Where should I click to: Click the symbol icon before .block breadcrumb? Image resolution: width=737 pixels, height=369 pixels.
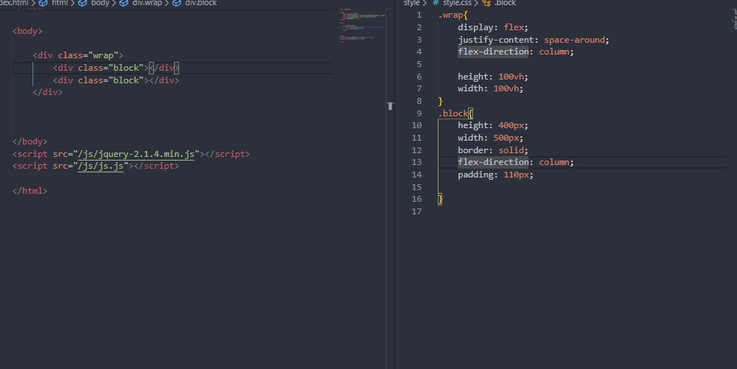(x=486, y=3)
